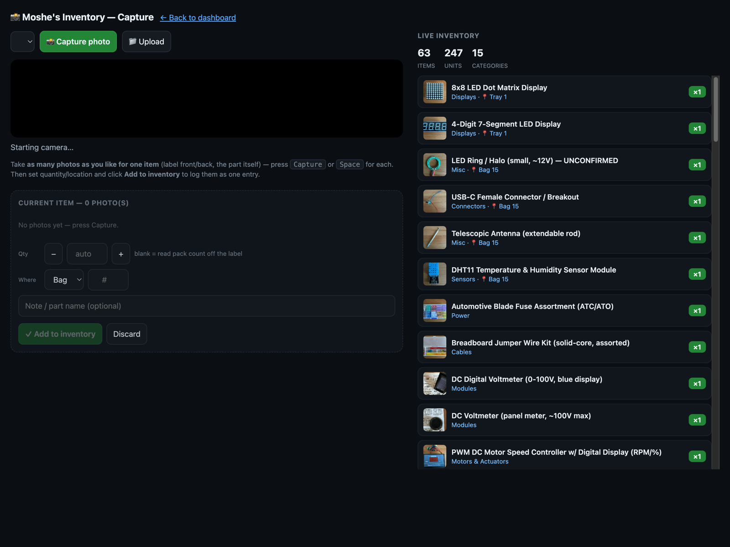The height and width of the screenshot is (547, 730).
Task: Open the LED Ring / Halo thumbnail
Action: tap(435, 165)
